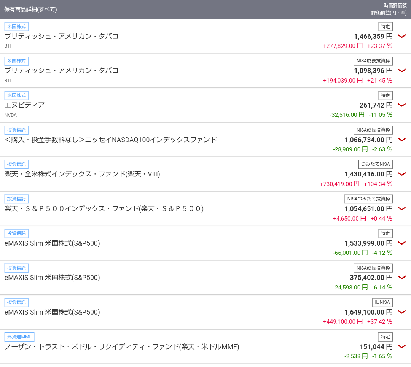Open ノーザン・トラスト・米ドル・リクイディティ・ファンド name
Viewport: 411px width, 367px height.
[x=122, y=346]
